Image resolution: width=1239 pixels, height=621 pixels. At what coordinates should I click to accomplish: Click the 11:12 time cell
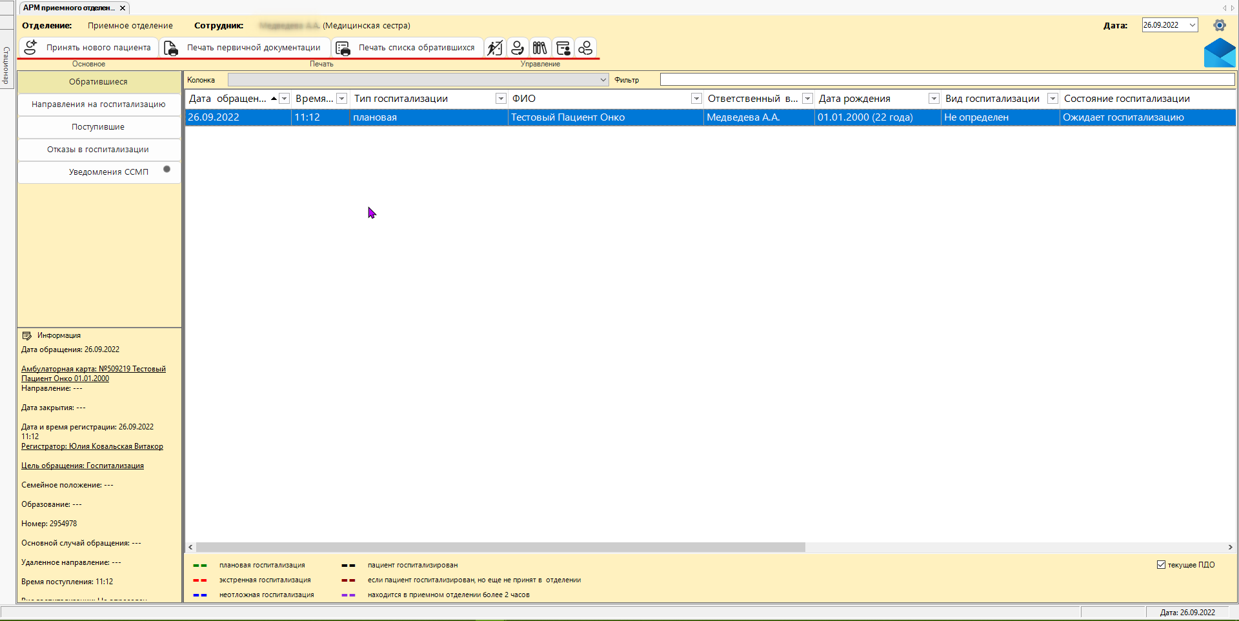pyautogui.click(x=320, y=117)
